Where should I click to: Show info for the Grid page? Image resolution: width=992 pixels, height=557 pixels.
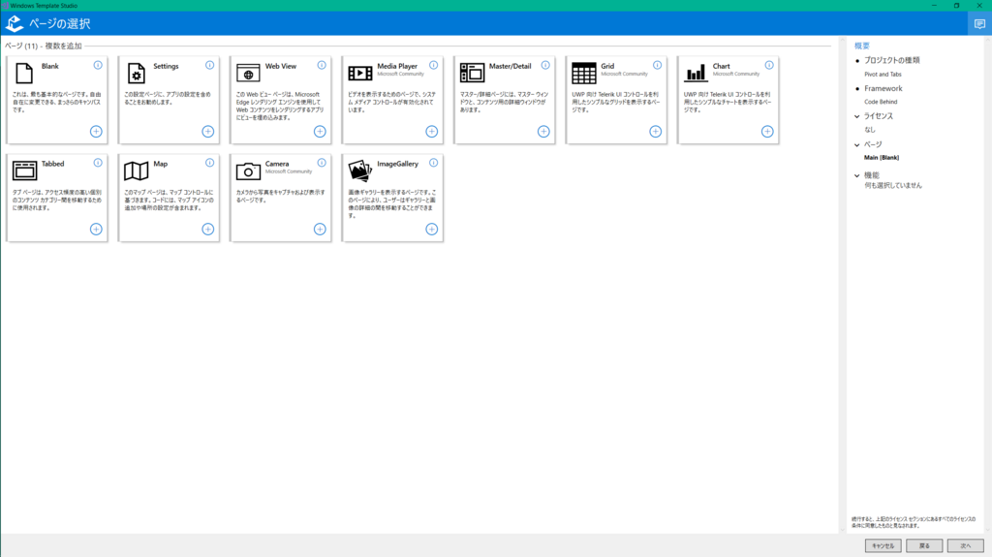pyautogui.click(x=658, y=65)
